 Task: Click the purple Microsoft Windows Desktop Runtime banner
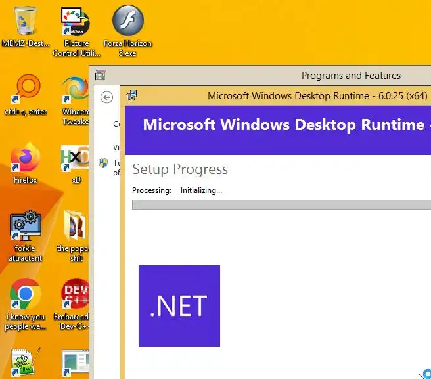(x=278, y=130)
